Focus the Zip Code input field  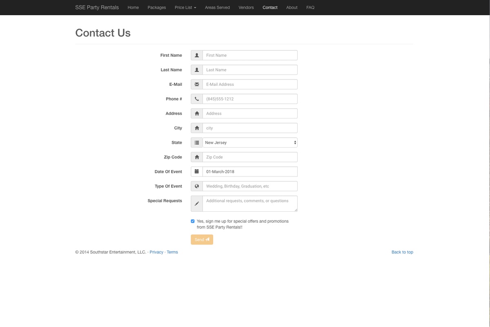250,157
